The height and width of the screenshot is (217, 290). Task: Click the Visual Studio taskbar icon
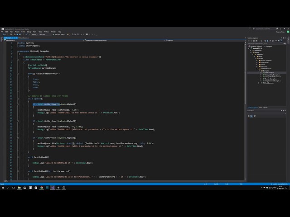[53, 188]
